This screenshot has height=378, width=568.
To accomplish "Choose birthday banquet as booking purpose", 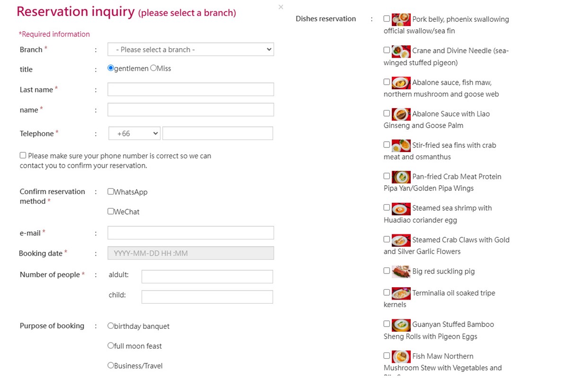I will point(111,326).
